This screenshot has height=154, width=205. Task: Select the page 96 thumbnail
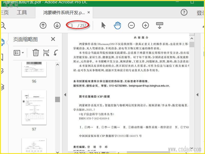click(x=34, y=69)
